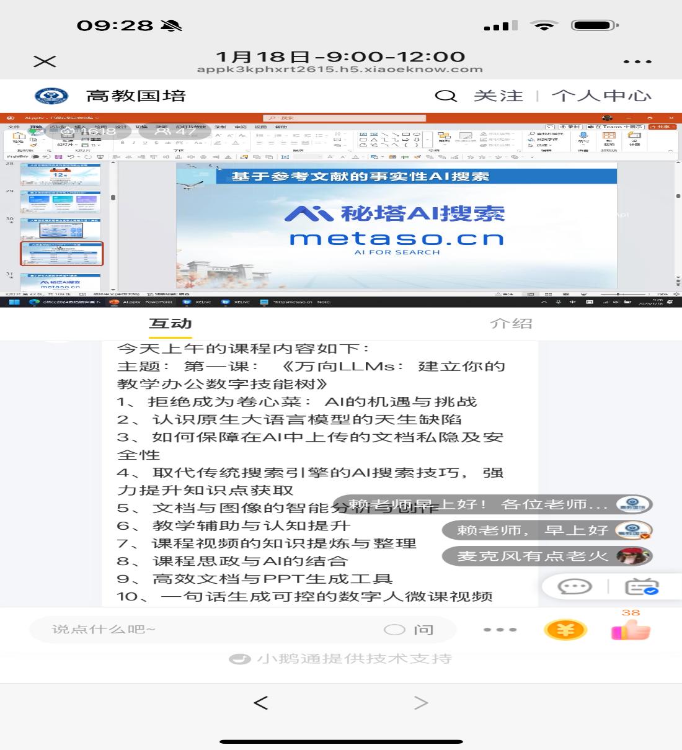Tap the 47 online viewers badge

tap(175, 131)
